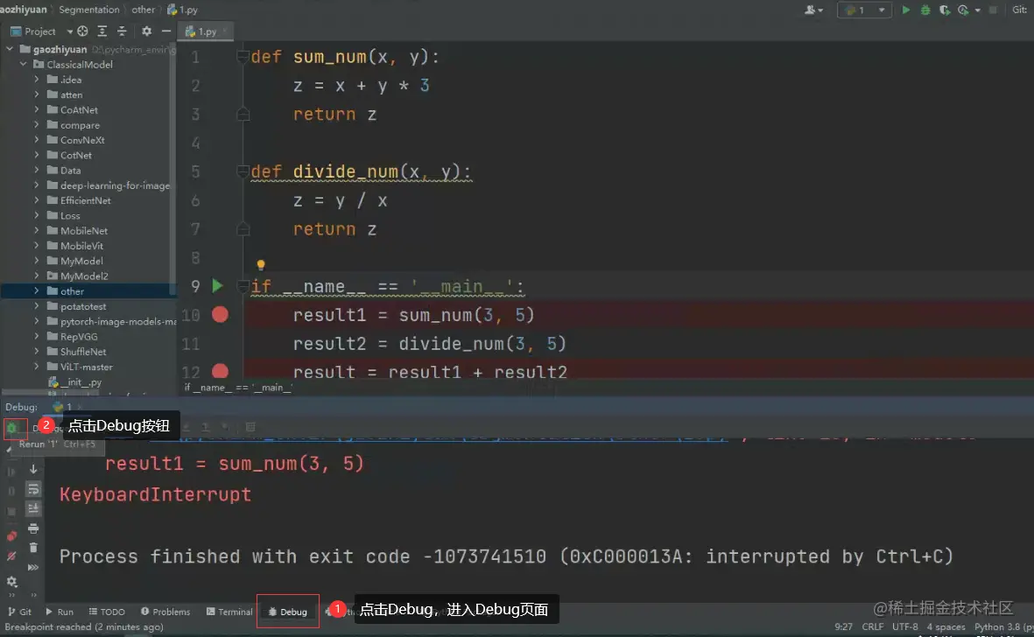Screen dimensions: 1034x637
Task: Change UTF-8 encoding in status bar
Action: pyautogui.click(x=904, y=626)
